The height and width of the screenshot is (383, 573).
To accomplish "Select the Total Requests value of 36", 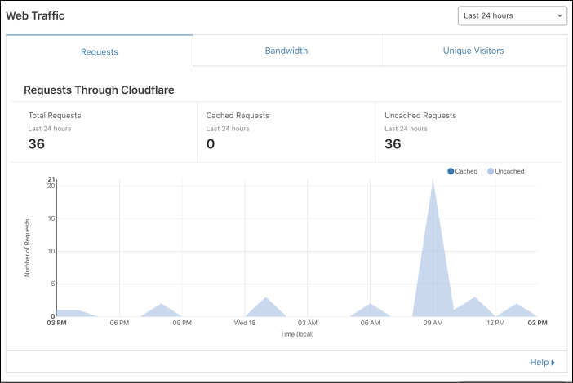I will [37, 144].
